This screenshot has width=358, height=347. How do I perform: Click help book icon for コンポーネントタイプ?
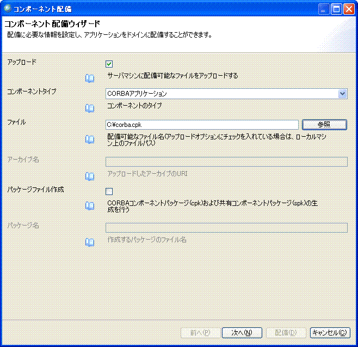point(90,108)
